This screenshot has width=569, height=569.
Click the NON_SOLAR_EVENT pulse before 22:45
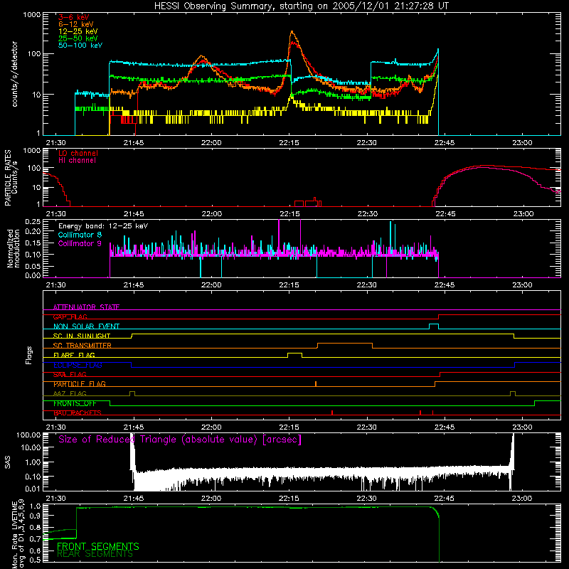[434, 326]
